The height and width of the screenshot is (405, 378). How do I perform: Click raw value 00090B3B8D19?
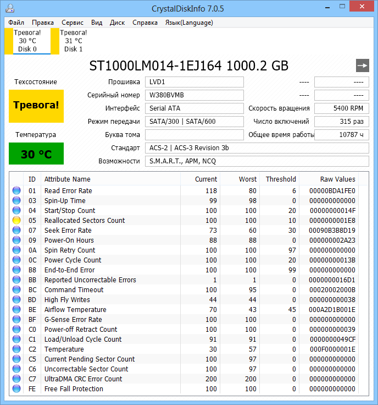pyautogui.click(x=332, y=230)
